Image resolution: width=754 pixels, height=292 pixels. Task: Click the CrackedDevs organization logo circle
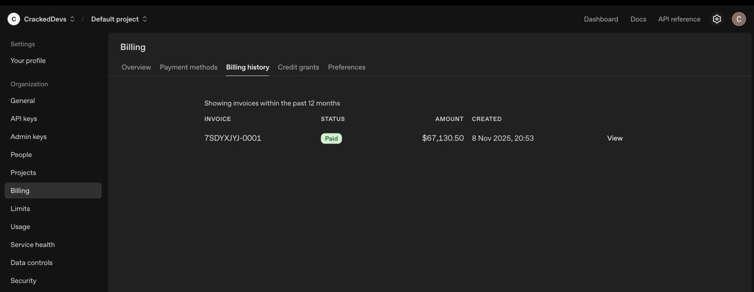click(14, 19)
